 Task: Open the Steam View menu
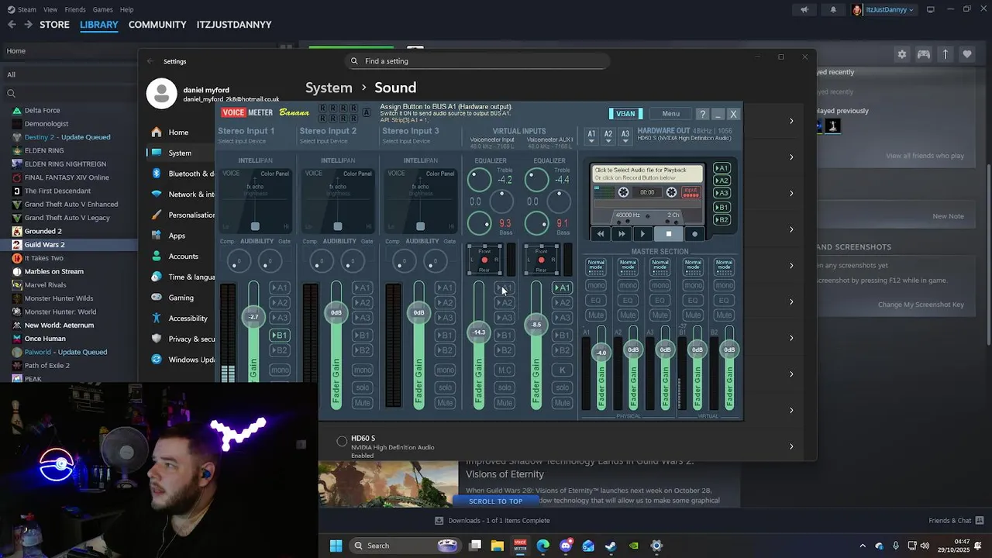(50, 9)
